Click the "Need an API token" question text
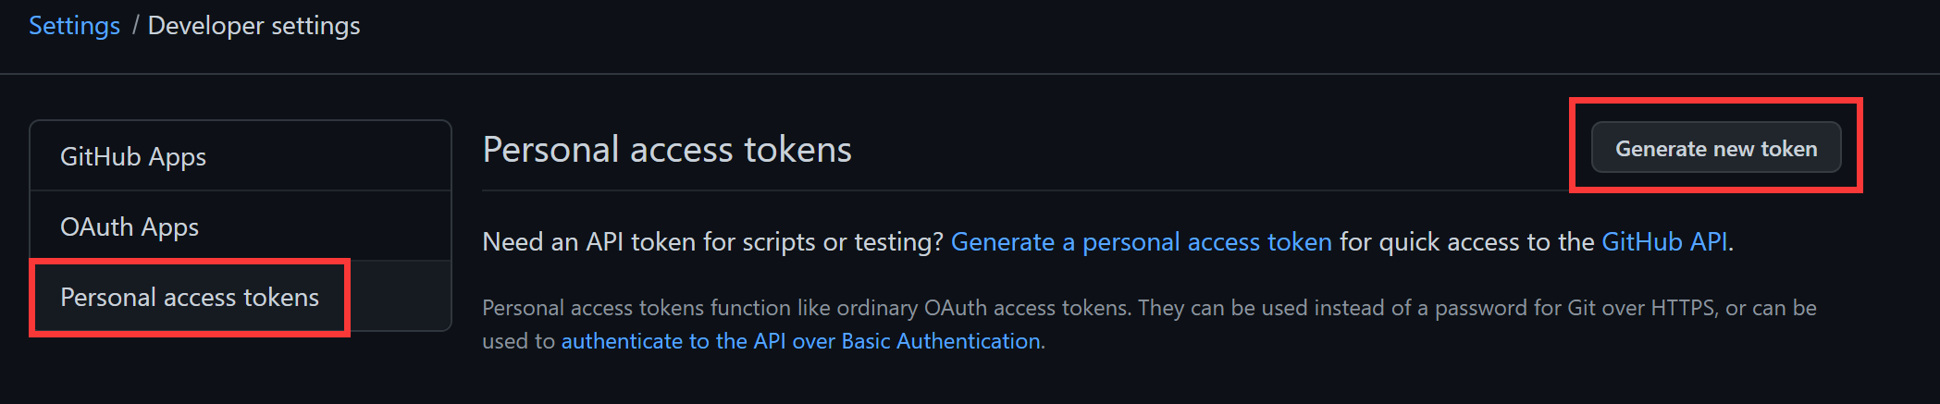Screen dimensions: 1940x404 pyautogui.click(x=712, y=242)
